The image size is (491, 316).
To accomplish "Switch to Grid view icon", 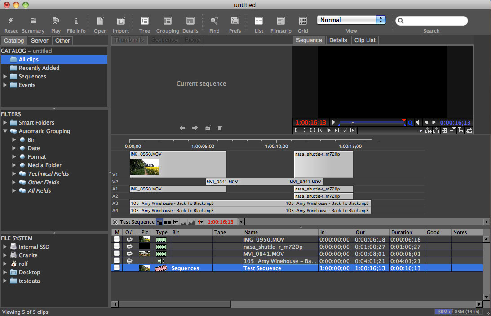I will pyautogui.click(x=302, y=21).
